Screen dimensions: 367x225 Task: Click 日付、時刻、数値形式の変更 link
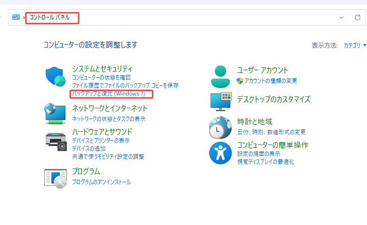tap(271, 132)
